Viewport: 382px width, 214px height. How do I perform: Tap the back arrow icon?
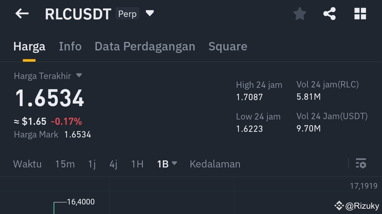click(22, 14)
